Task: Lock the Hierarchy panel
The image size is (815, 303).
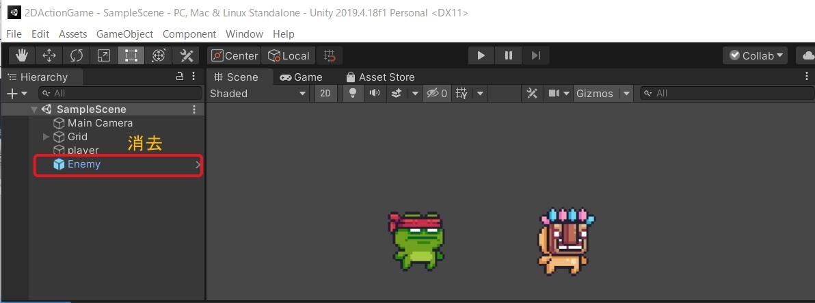Action: pyautogui.click(x=180, y=76)
